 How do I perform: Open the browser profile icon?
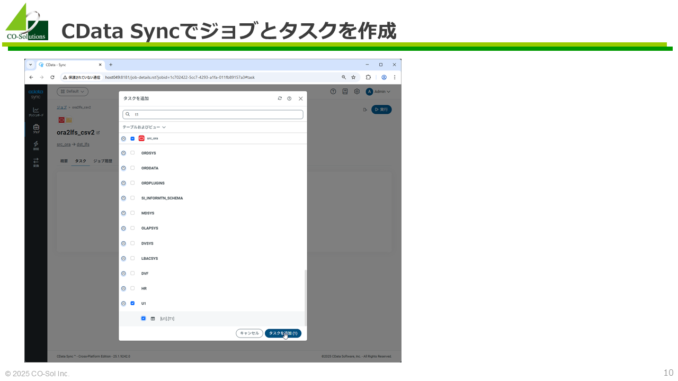384,77
